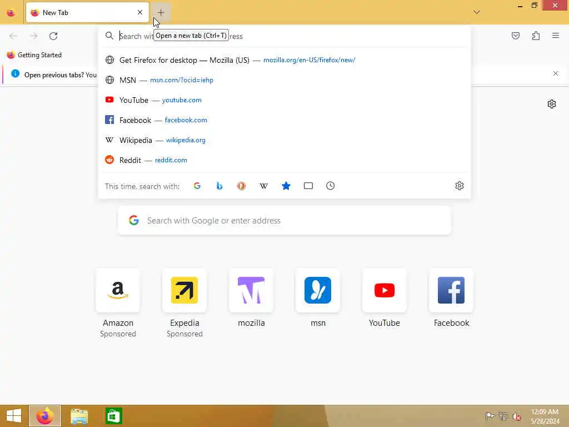Open the Firefox application menu
The height and width of the screenshot is (427, 569).
pyautogui.click(x=556, y=36)
